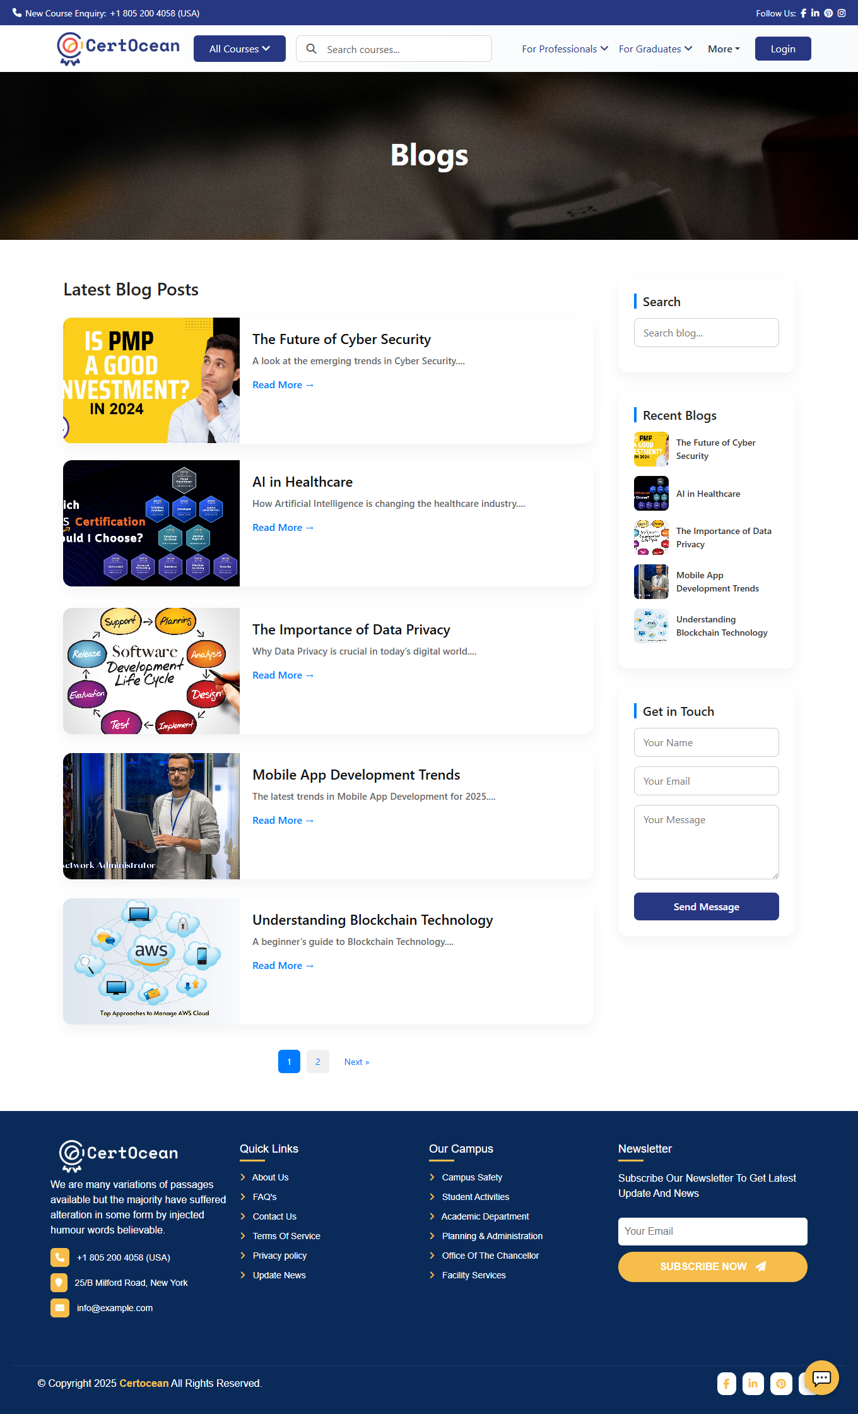Click the PMP investment post thumbnail
Screen dimensions: 858x1414
[x=151, y=380]
